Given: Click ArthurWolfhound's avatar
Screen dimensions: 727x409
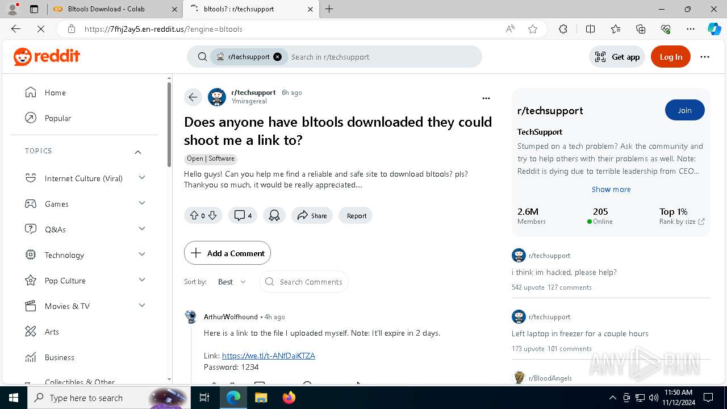Looking at the screenshot, I should (x=191, y=316).
